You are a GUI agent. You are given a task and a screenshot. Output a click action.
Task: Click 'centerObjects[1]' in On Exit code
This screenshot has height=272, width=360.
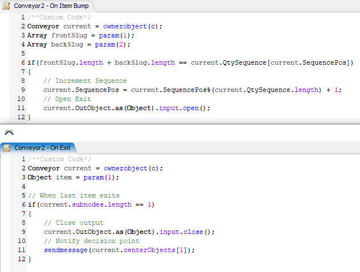(x=155, y=250)
